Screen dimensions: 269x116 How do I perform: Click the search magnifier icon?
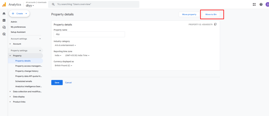(53, 4)
